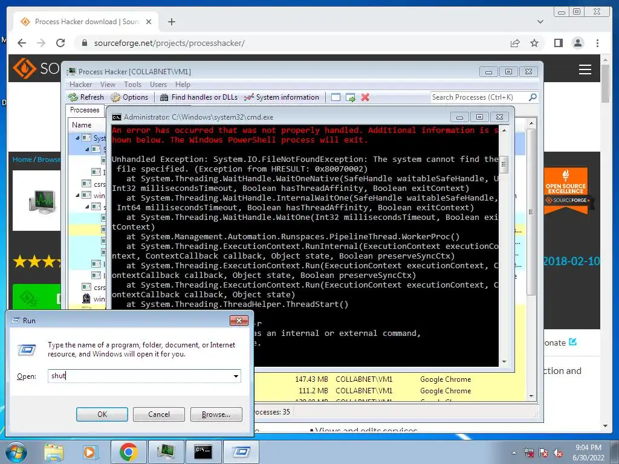
Task: Click the Chrome profile avatar
Action: coord(577,43)
